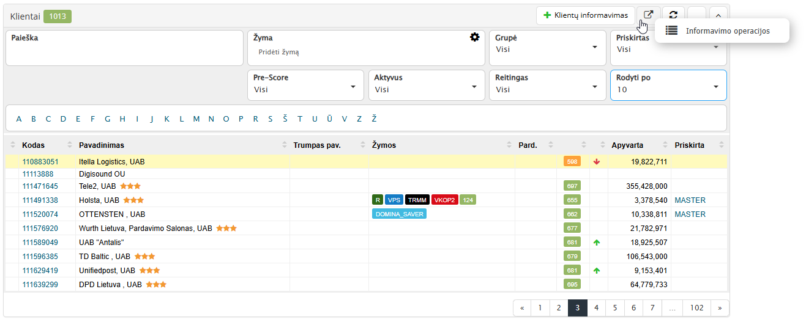The width and height of the screenshot is (806, 322).
Task: Go to page 4 in pagination
Action: pos(596,308)
